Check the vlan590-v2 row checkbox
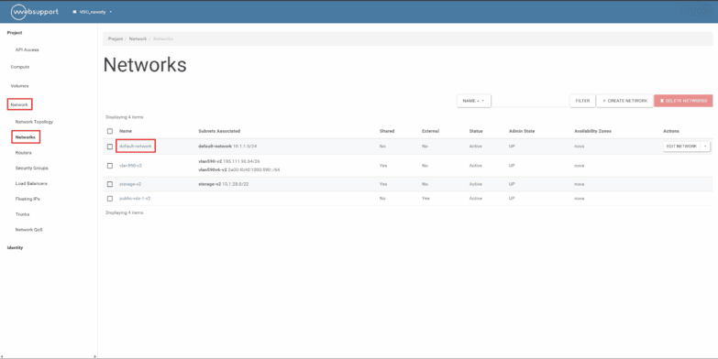This screenshot has width=718, height=359. click(110, 166)
